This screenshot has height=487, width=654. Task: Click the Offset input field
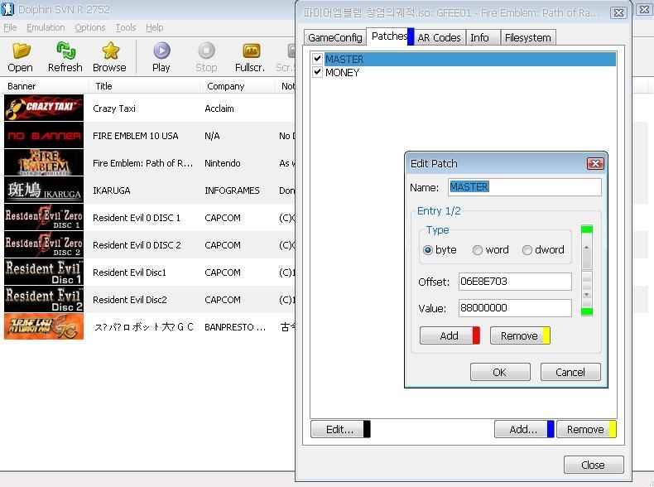point(515,282)
